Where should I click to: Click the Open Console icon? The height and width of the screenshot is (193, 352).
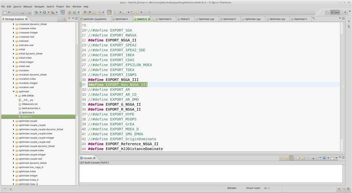click(x=333, y=158)
